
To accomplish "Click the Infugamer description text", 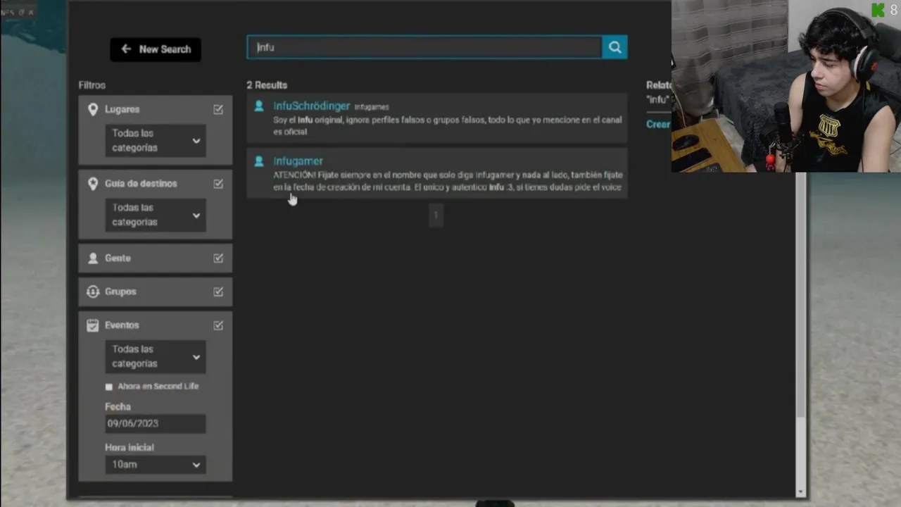I will 448,181.
